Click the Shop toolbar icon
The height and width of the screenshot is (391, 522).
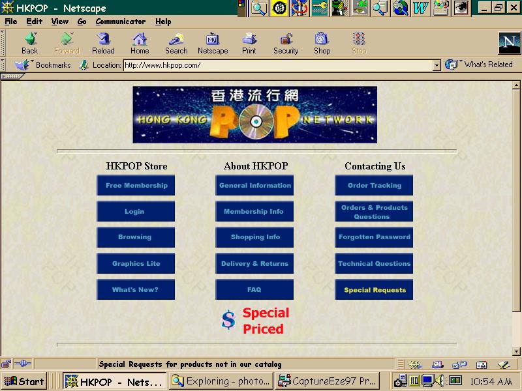click(x=322, y=43)
